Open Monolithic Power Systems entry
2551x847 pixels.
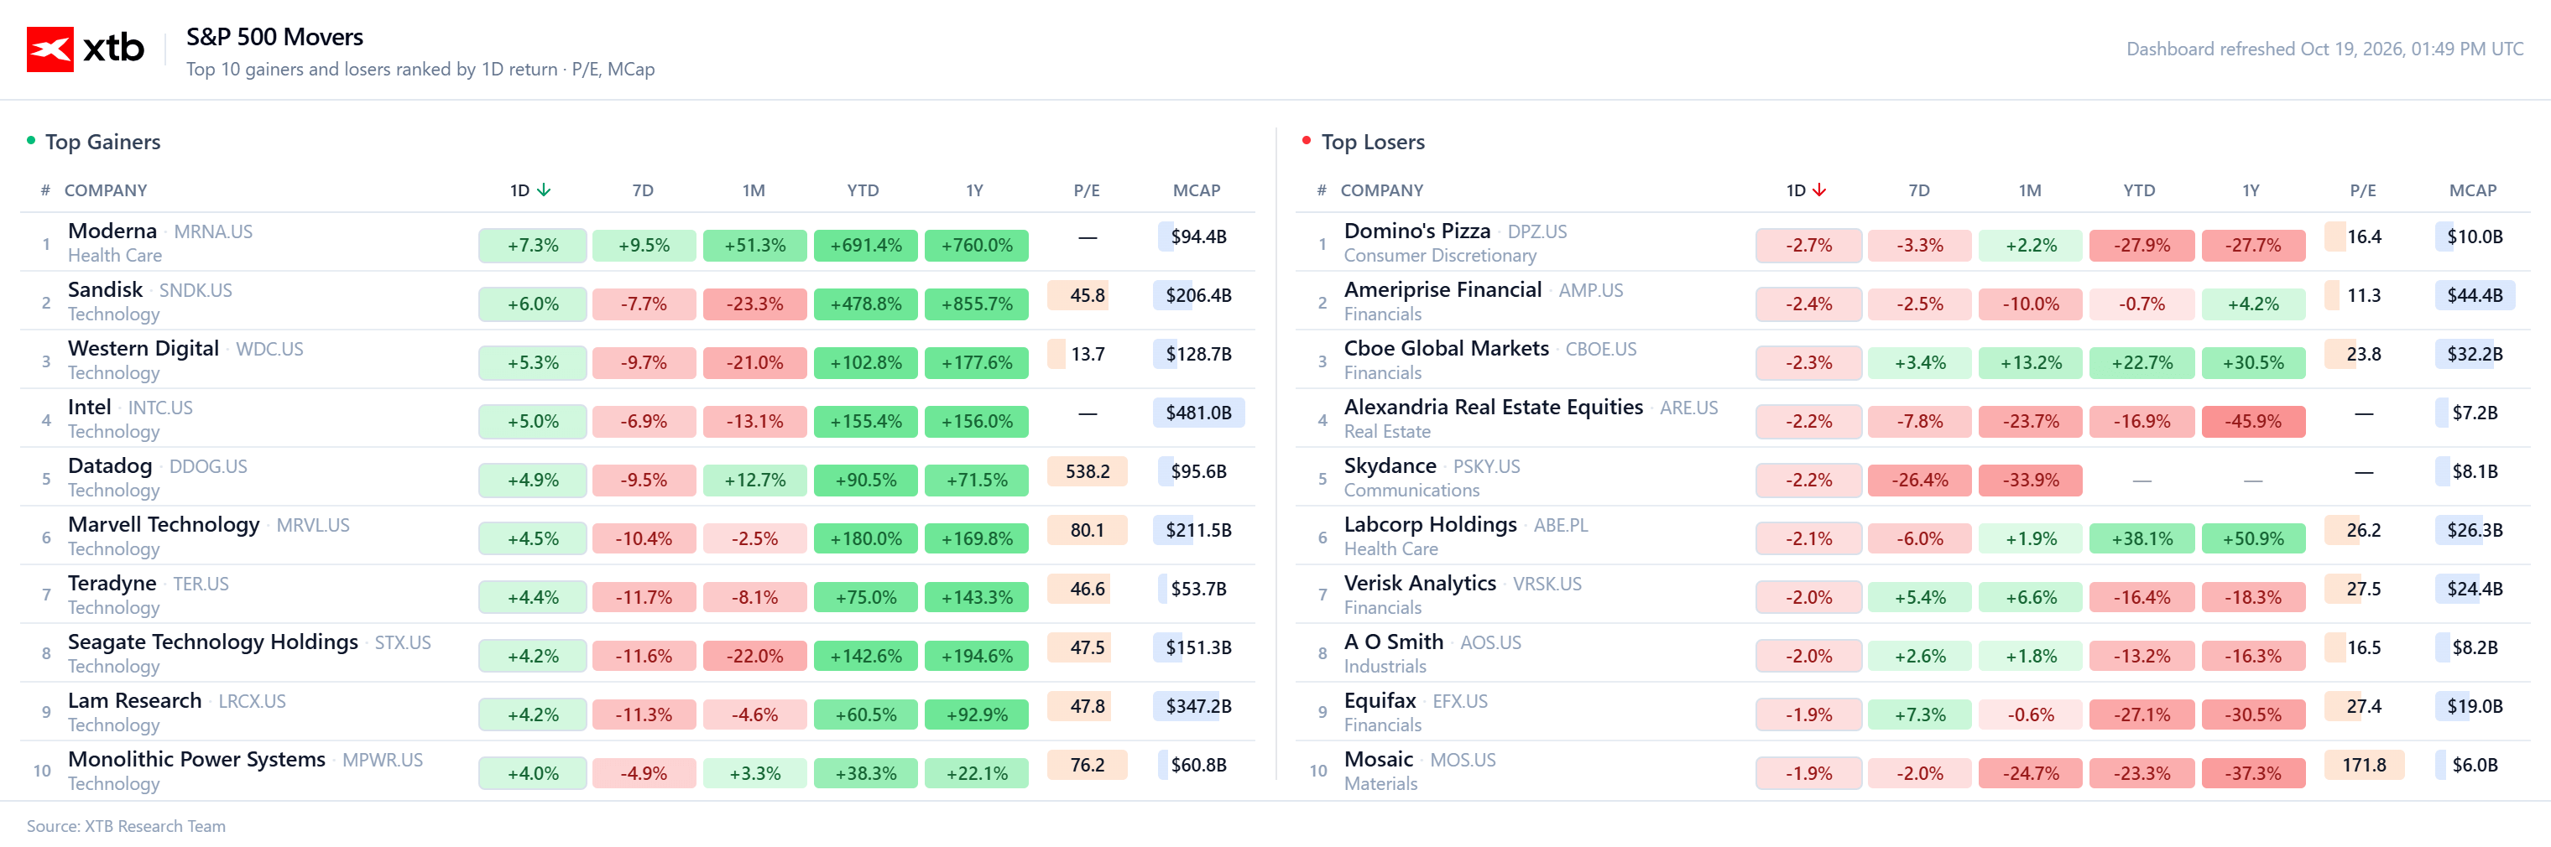click(196, 759)
